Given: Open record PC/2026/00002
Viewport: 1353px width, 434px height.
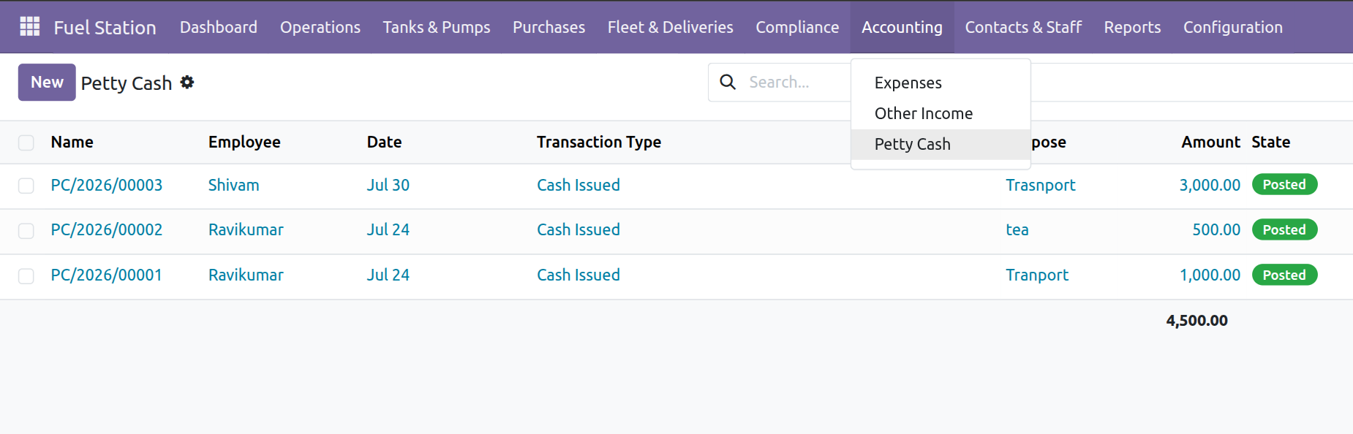Looking at the screenshot, I should pyautogui.click(x=107, y=229).
